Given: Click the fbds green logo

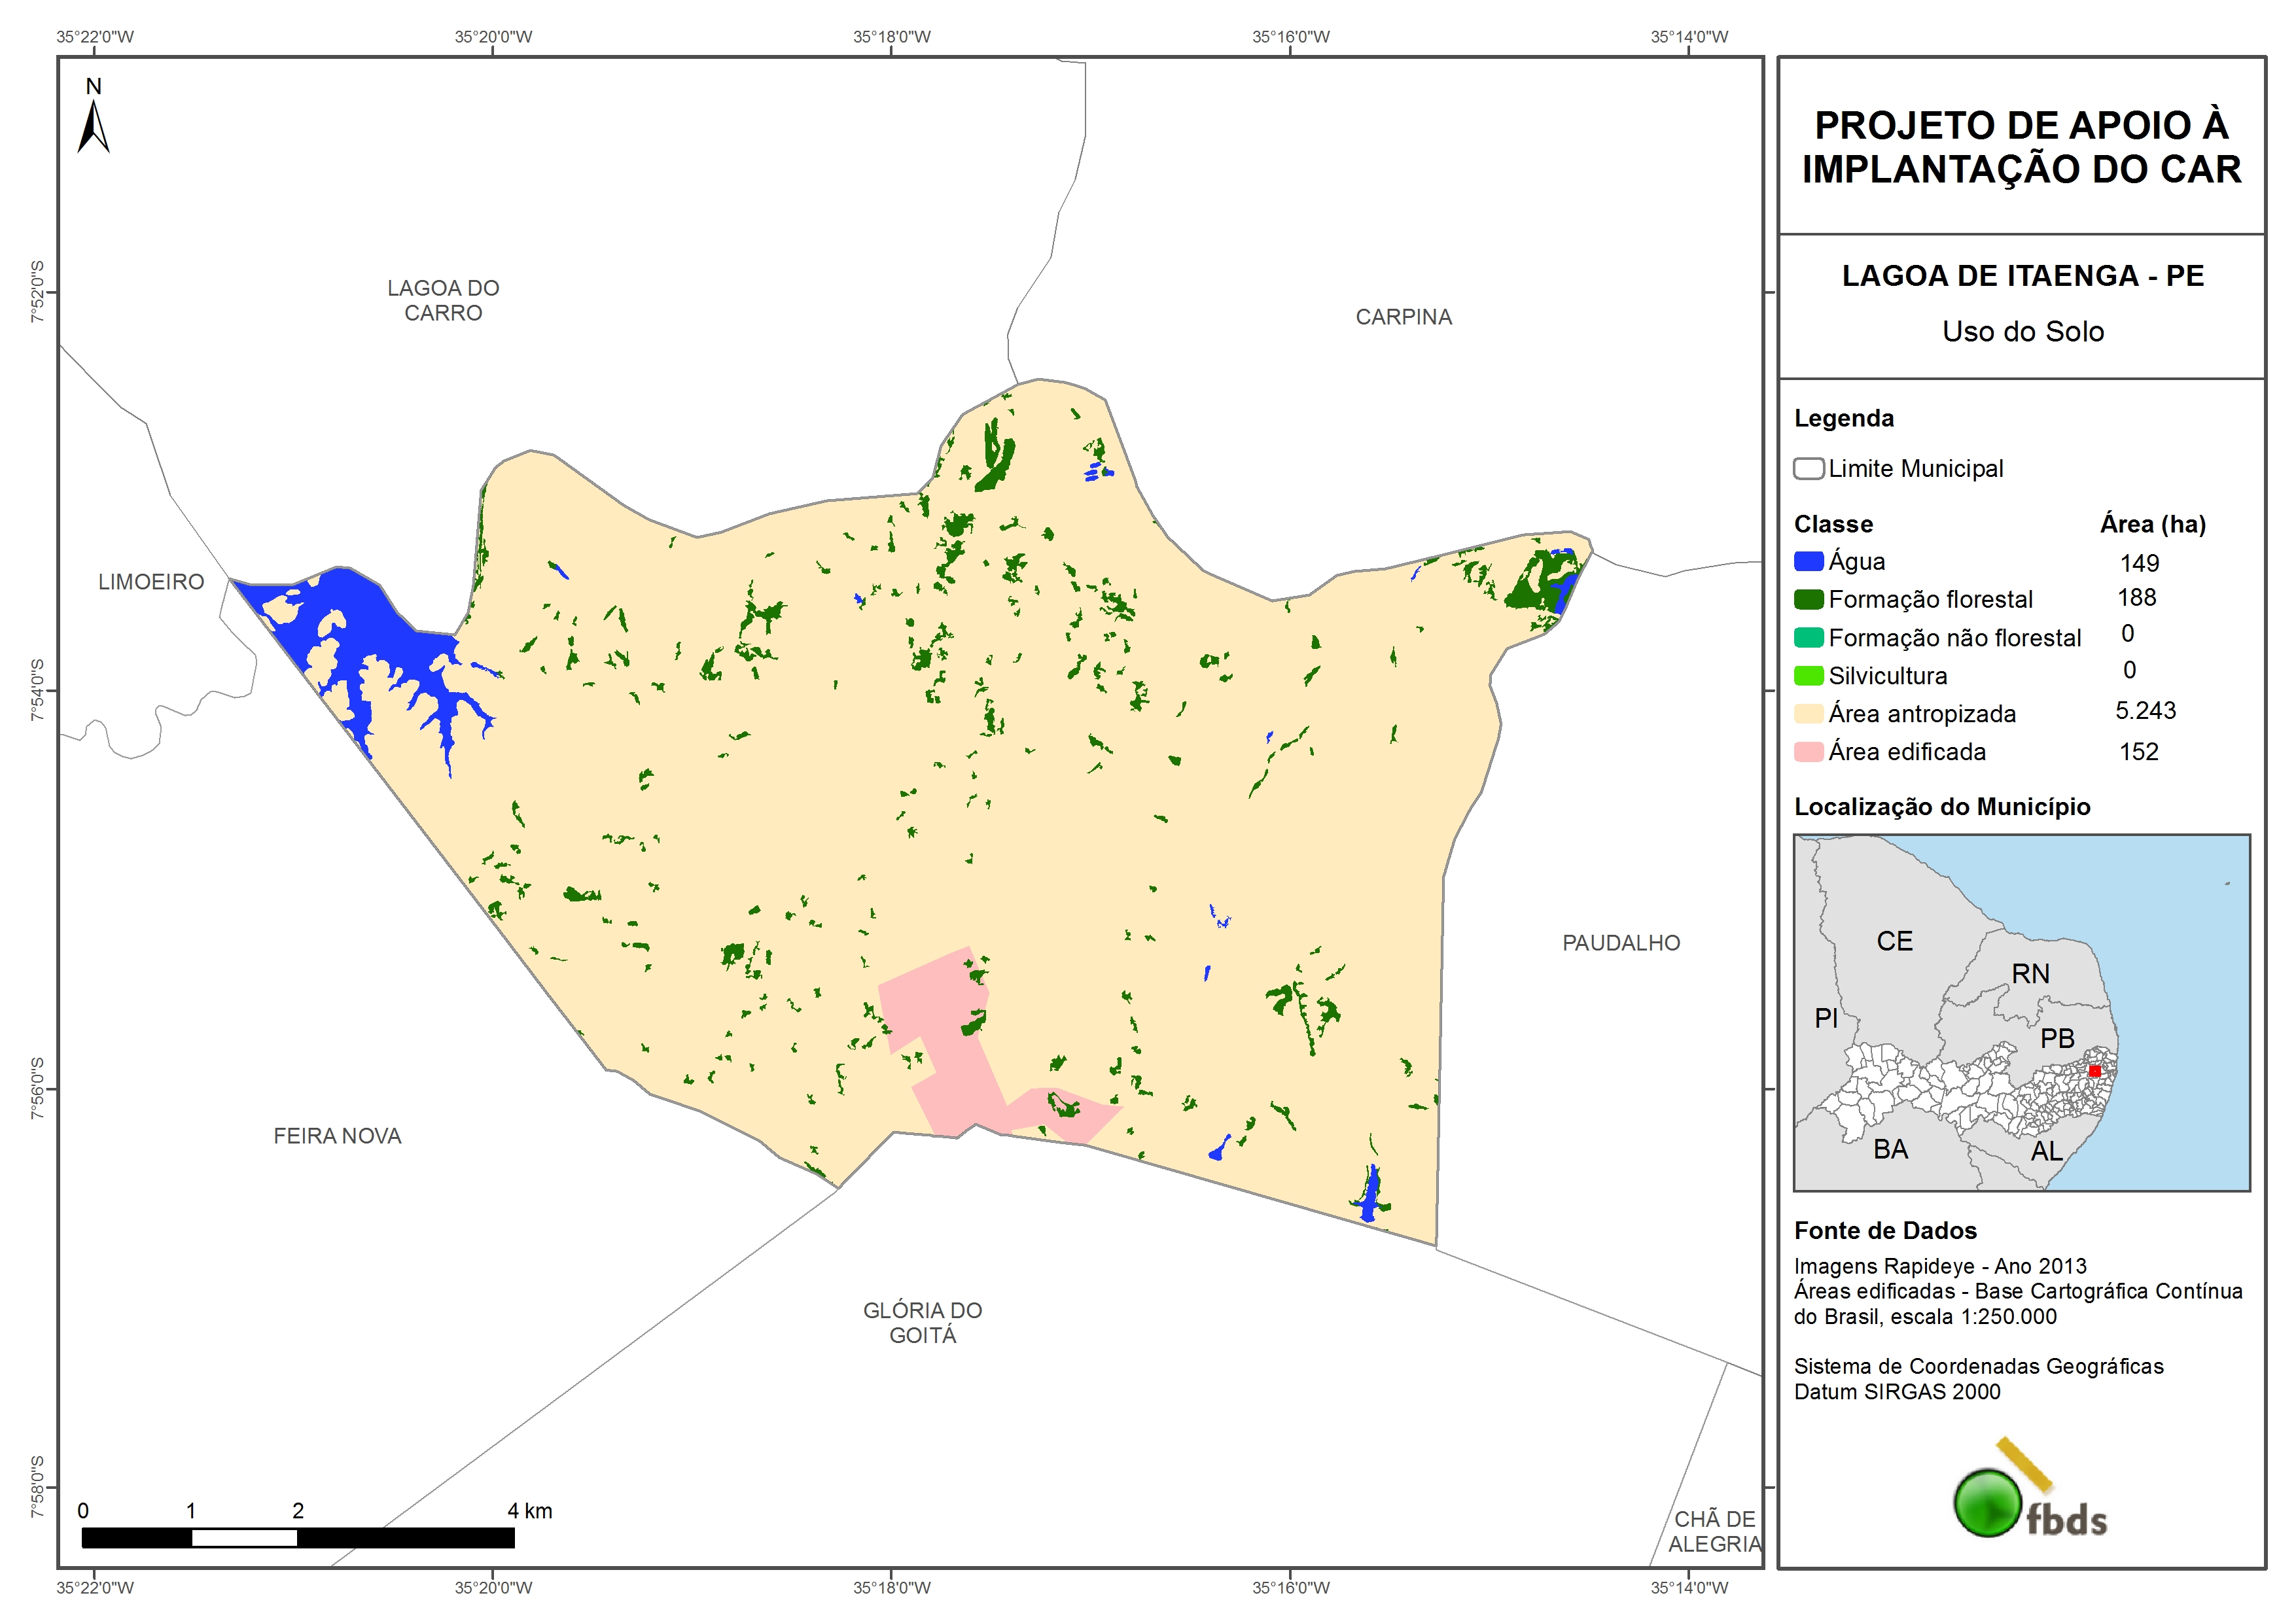Looking at the screenshot, I should pyautogui.click(x=1988, y=1502).
